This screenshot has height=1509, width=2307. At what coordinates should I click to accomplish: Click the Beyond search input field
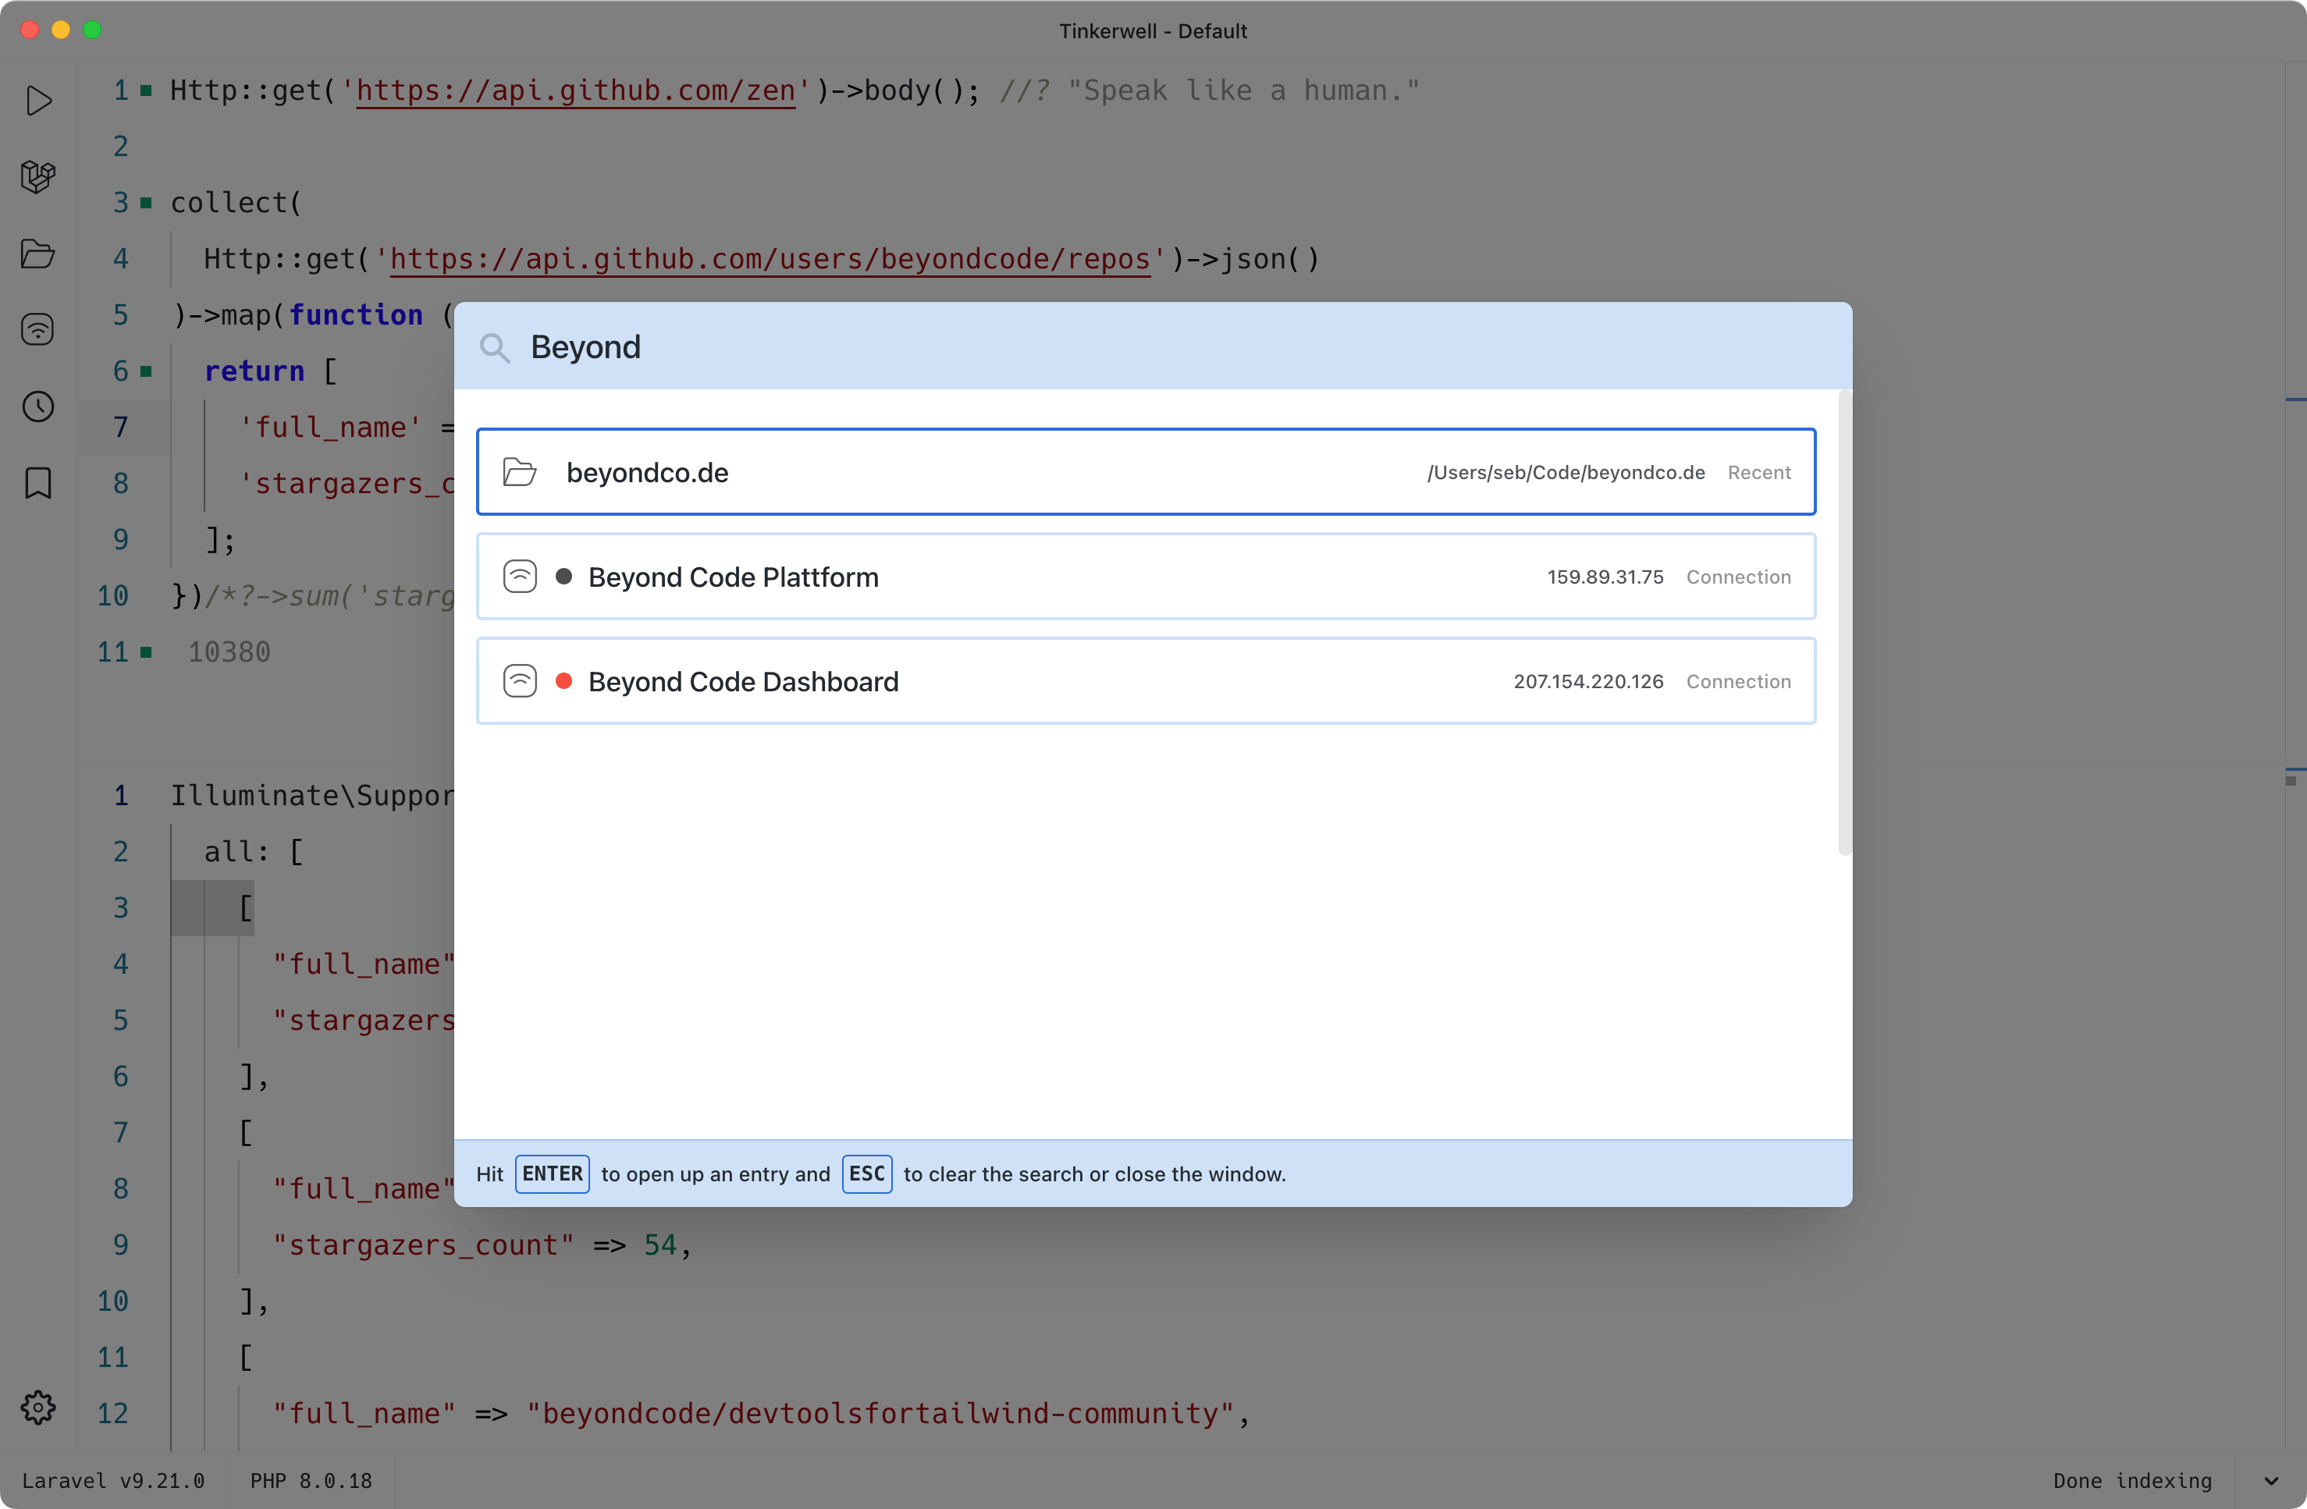(1153, 347)
